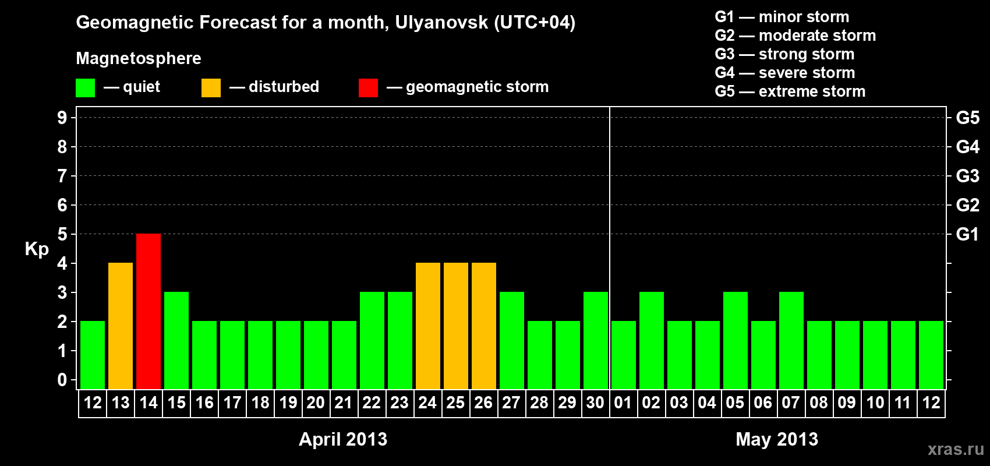Click the date label 06 on the axis
Image resolution: width=990 pixels, height=466 pixels.
(763, 403)
